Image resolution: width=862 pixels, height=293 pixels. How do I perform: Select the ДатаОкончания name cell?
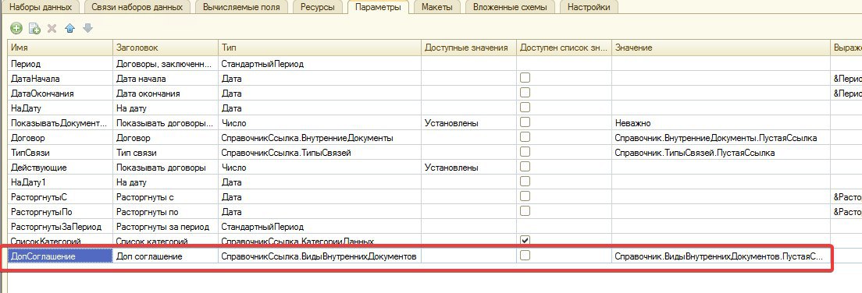(60, 94)
